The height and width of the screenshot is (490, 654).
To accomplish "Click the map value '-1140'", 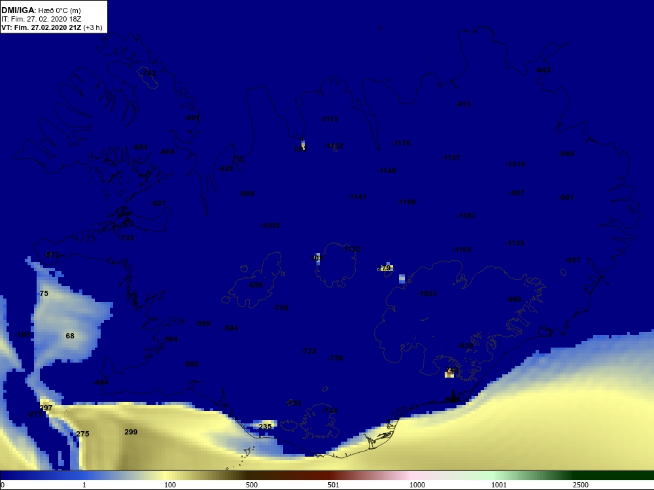I will click(387, 171).
